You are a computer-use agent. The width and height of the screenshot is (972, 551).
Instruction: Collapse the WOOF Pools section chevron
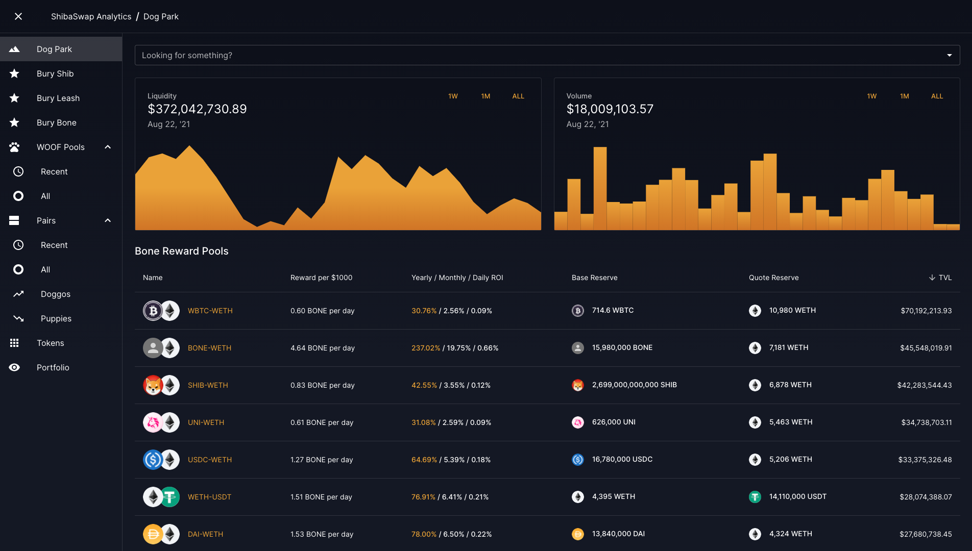[x=108, y=147]
